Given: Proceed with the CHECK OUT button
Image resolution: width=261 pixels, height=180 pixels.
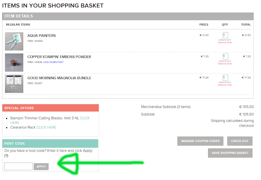Looking at the screenshot, I should pyautogui.click(x=240, y=141).
